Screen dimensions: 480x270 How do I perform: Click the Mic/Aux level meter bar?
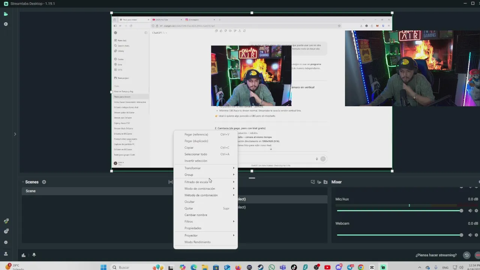coord(406,205)
